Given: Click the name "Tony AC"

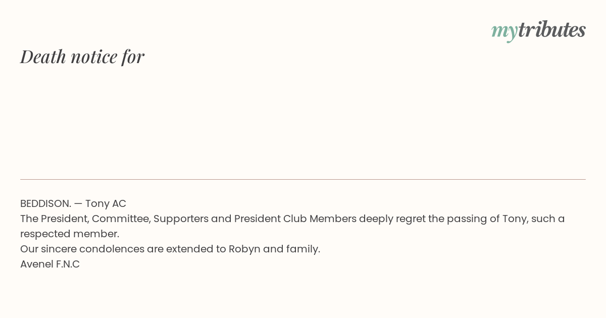Looking at the screenshot, I should [x=106, y=203].
